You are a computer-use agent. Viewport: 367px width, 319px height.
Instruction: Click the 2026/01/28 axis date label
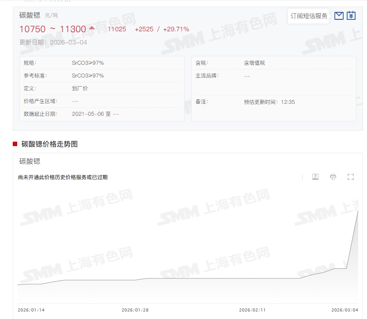pos(135,310)
